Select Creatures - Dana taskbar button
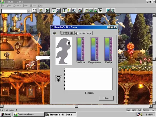Viewport: 156px width, 117px height. (x=29, y=115)
